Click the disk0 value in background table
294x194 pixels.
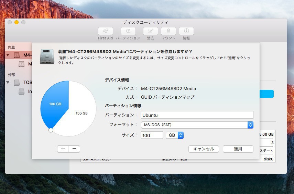point(269,159)
